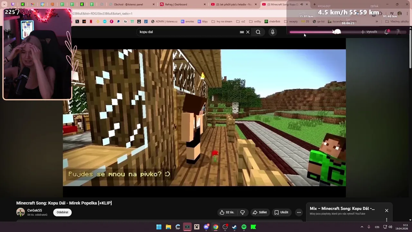Viewport: 412px width, 232px height.
Task: Open File Explorer from taskbar
Action: click(168, 227)
